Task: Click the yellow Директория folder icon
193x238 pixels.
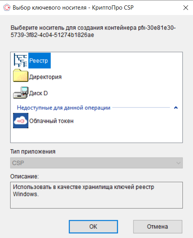Action: click(x=21, y=75)
